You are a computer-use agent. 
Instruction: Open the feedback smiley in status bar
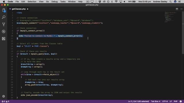(181, 101)
